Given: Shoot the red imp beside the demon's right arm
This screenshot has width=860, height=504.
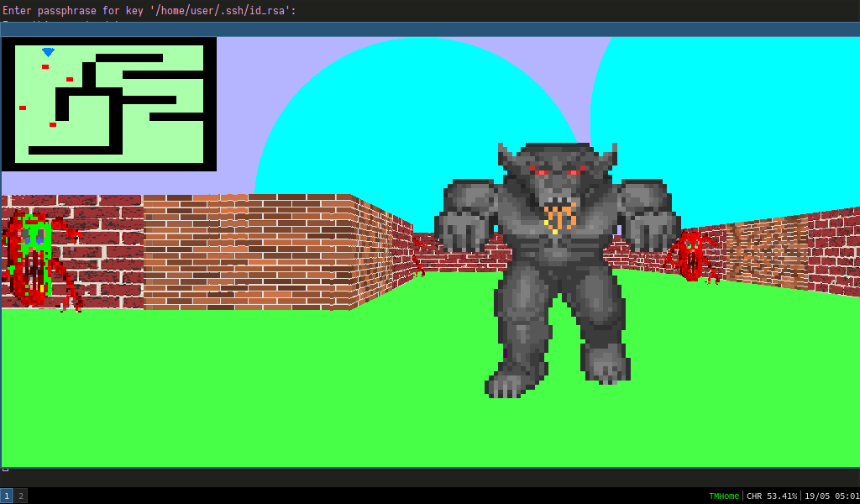Looking at the screenshot, I should pyautogui.click(x=692, y=256).
